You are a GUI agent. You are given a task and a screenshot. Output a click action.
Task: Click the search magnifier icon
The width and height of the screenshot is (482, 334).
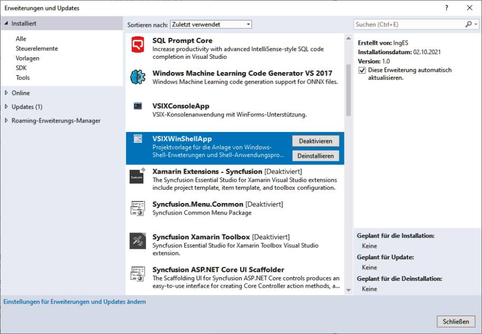[468, 24]
